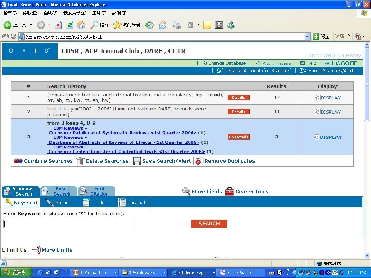Open the Favorites menu
The width and height of the screenshot is (371, 278).
pos(75,13)
